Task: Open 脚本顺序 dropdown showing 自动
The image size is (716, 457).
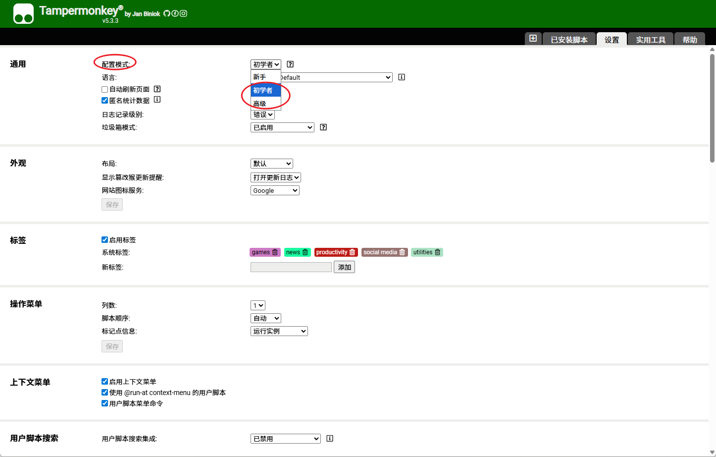Action: pyautogui.click(x=266, y=318)
